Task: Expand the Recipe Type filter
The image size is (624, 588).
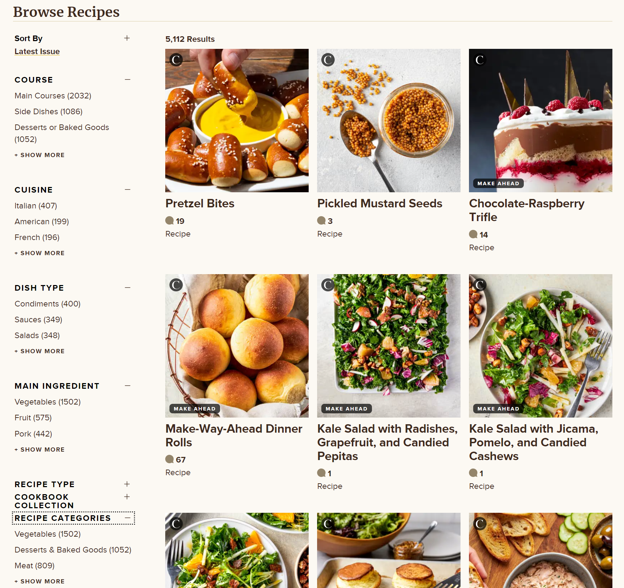Action: 127,484
